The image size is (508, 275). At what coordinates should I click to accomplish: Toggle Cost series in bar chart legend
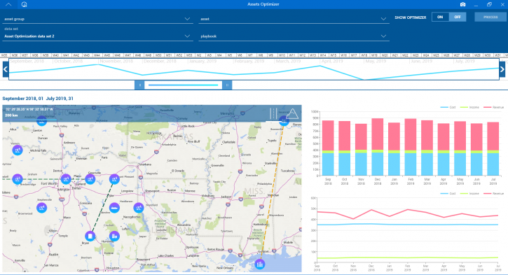click(448, 107)
